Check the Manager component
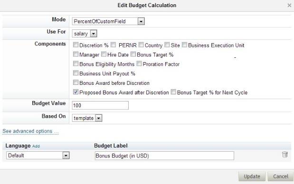Screen dimensions: 294x184 76,54
